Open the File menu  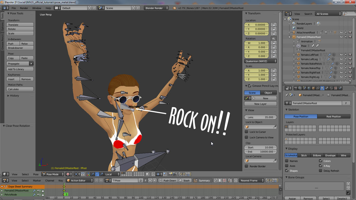coord(14,8)
